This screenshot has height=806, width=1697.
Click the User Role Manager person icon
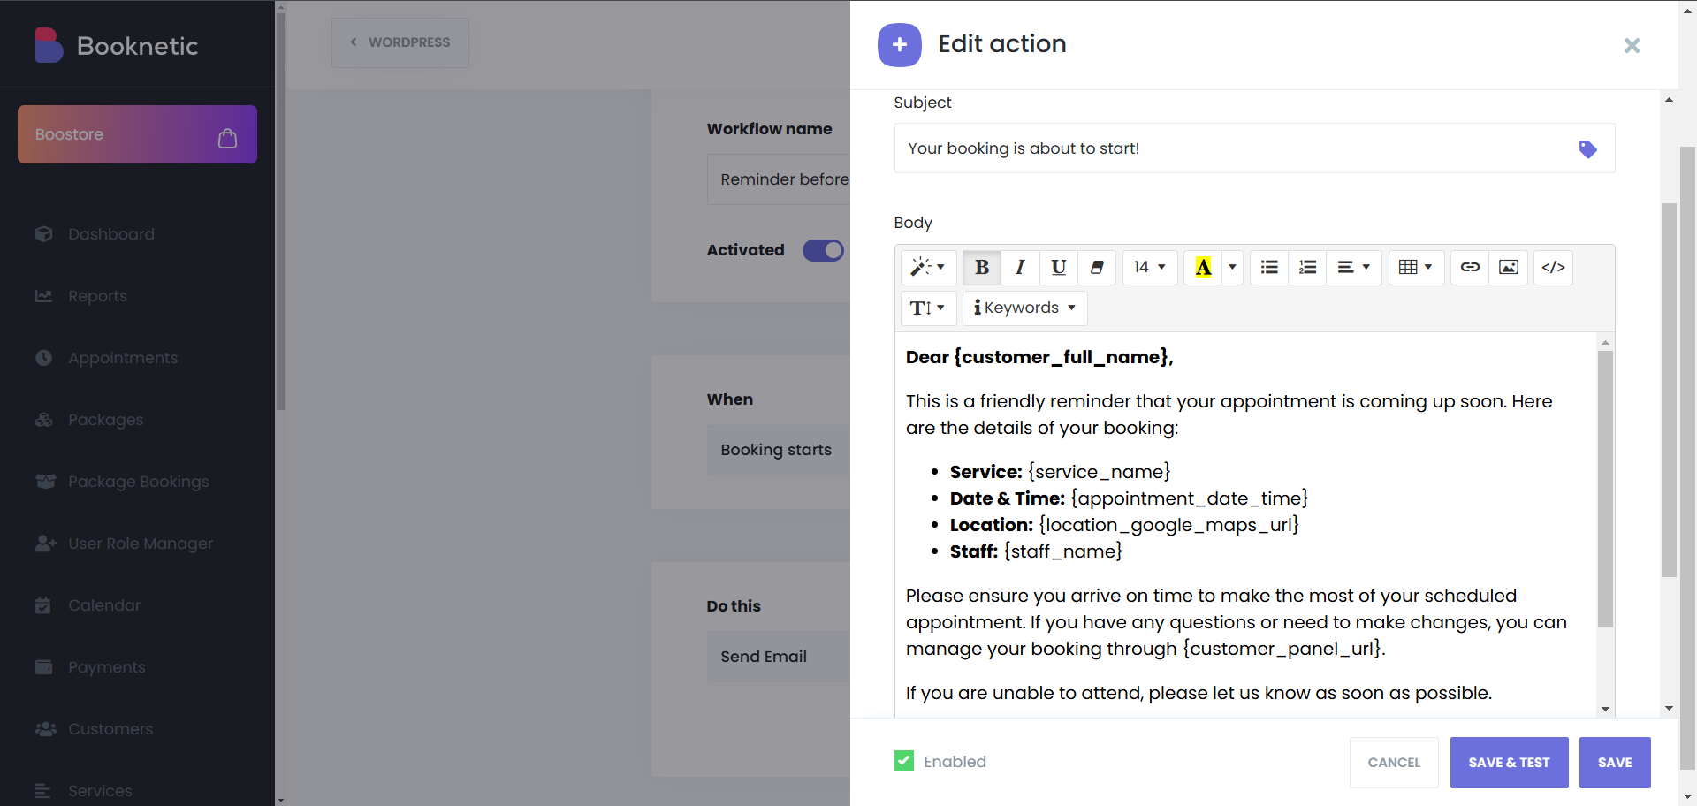pyautogui.click(x=45, y=544)
